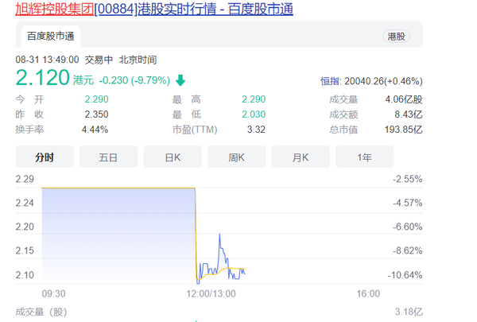The width and height of the screenshot is (477, 322).
Task: Switch to the 五日 chart tab
Action: coord(109,157)
